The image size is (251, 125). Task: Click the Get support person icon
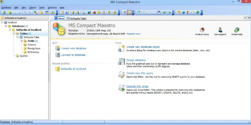pos(220,30)
